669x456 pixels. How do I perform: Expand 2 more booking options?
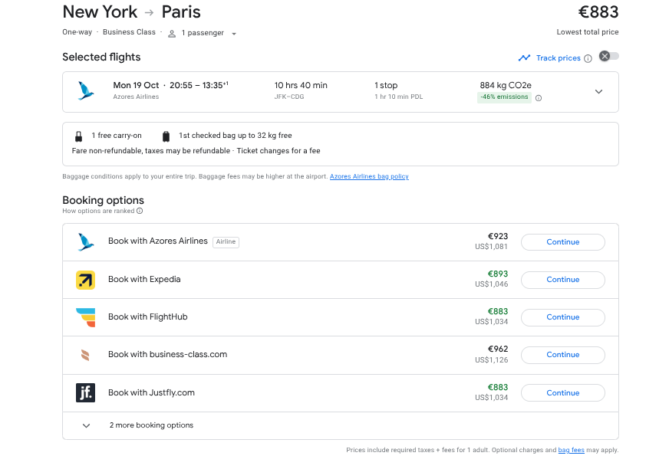[86, 425]
